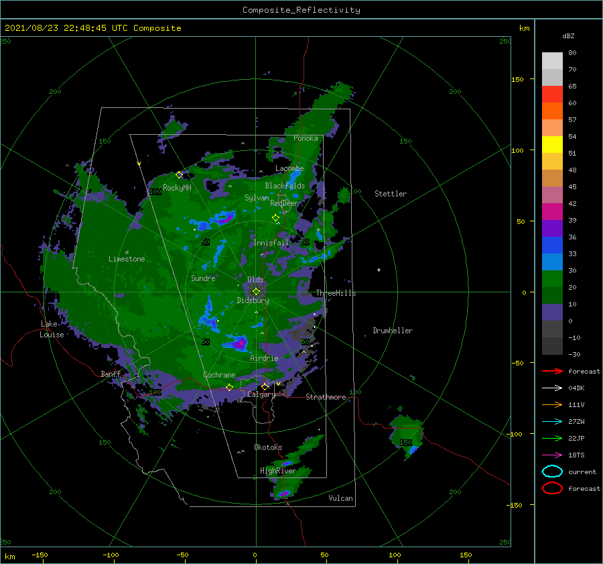The image size is (603, 564).
Task: Click the RockyMH label
Action: coord(177,188)
